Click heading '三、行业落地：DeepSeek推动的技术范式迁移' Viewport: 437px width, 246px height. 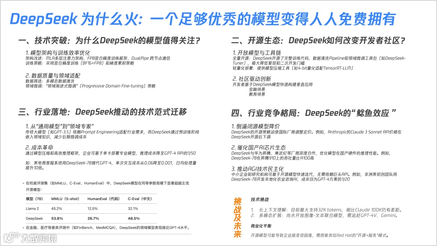(102, 112)
